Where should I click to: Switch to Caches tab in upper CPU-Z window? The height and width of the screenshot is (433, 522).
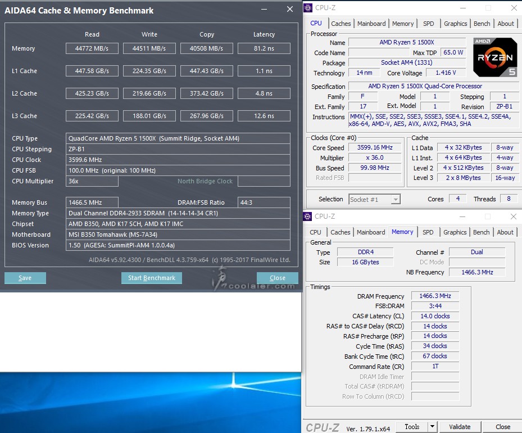click(341, 24)
